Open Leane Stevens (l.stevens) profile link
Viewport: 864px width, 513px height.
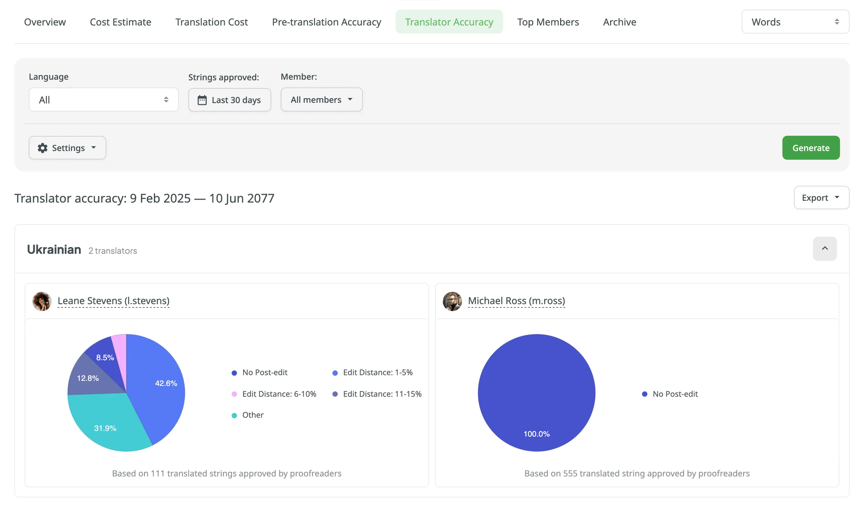pyautogui.click(x=113, y=301)
